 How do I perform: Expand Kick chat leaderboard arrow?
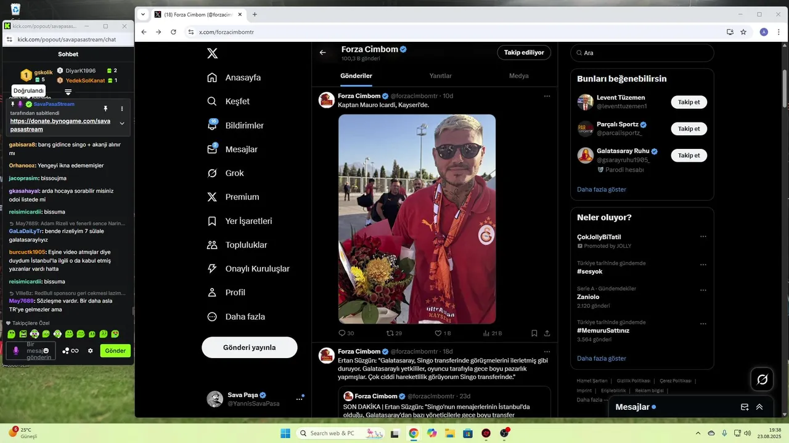[x=68, y=92]
